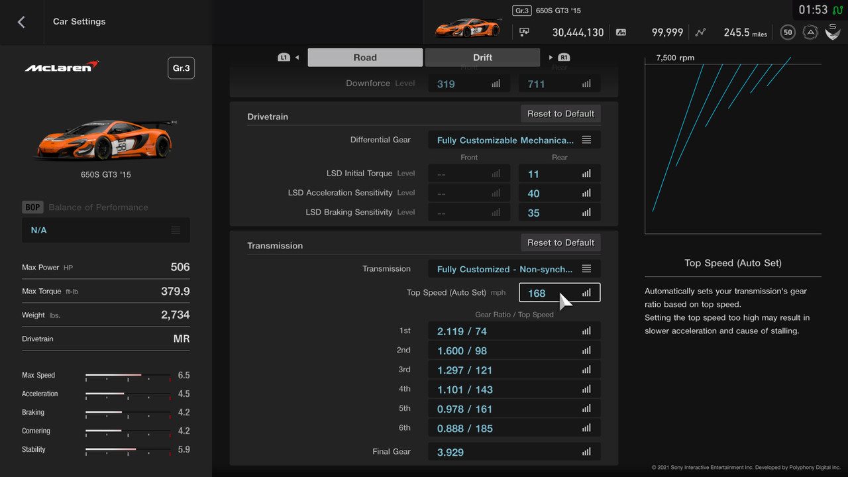
Task: Click the credits amount 30,444,130
Action: click(578, 32)
